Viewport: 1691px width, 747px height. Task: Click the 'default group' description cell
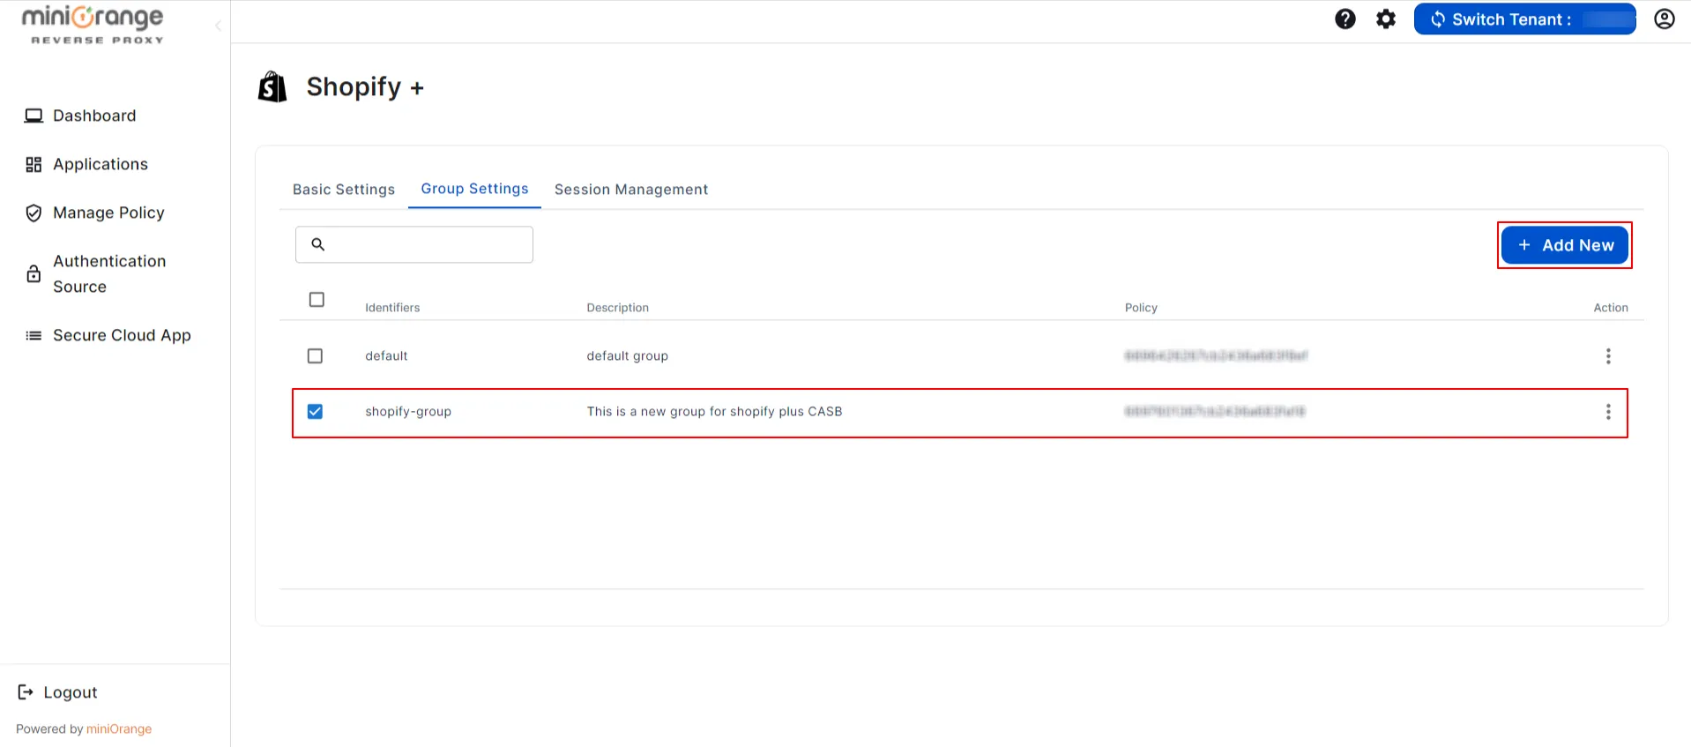(628, 356)
